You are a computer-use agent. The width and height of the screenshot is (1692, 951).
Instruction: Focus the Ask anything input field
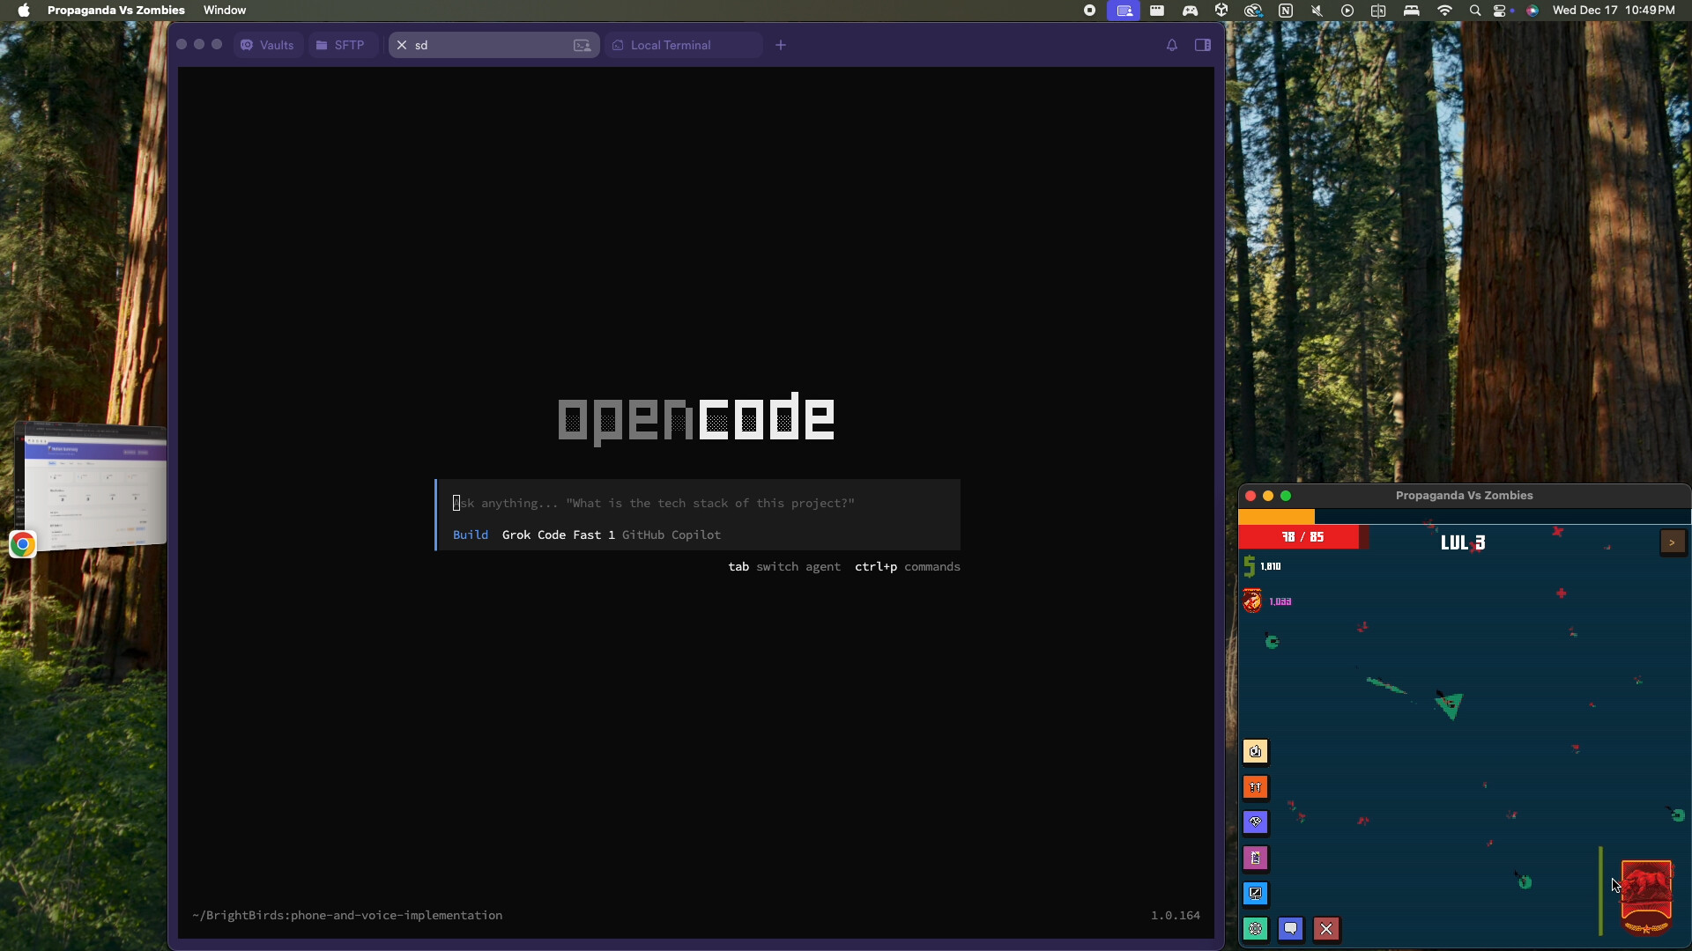coord(696,503)
